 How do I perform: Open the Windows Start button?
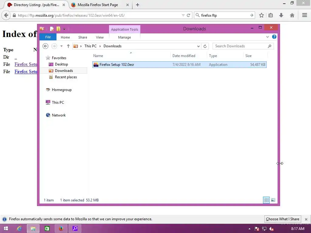[x=6, y=228]
